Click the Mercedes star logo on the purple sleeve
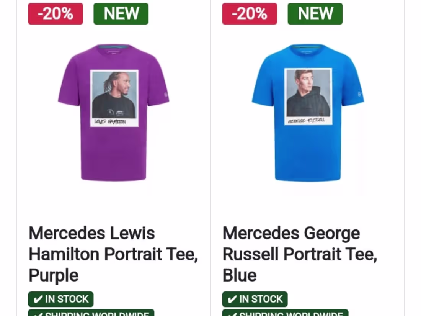 point(166,95)
